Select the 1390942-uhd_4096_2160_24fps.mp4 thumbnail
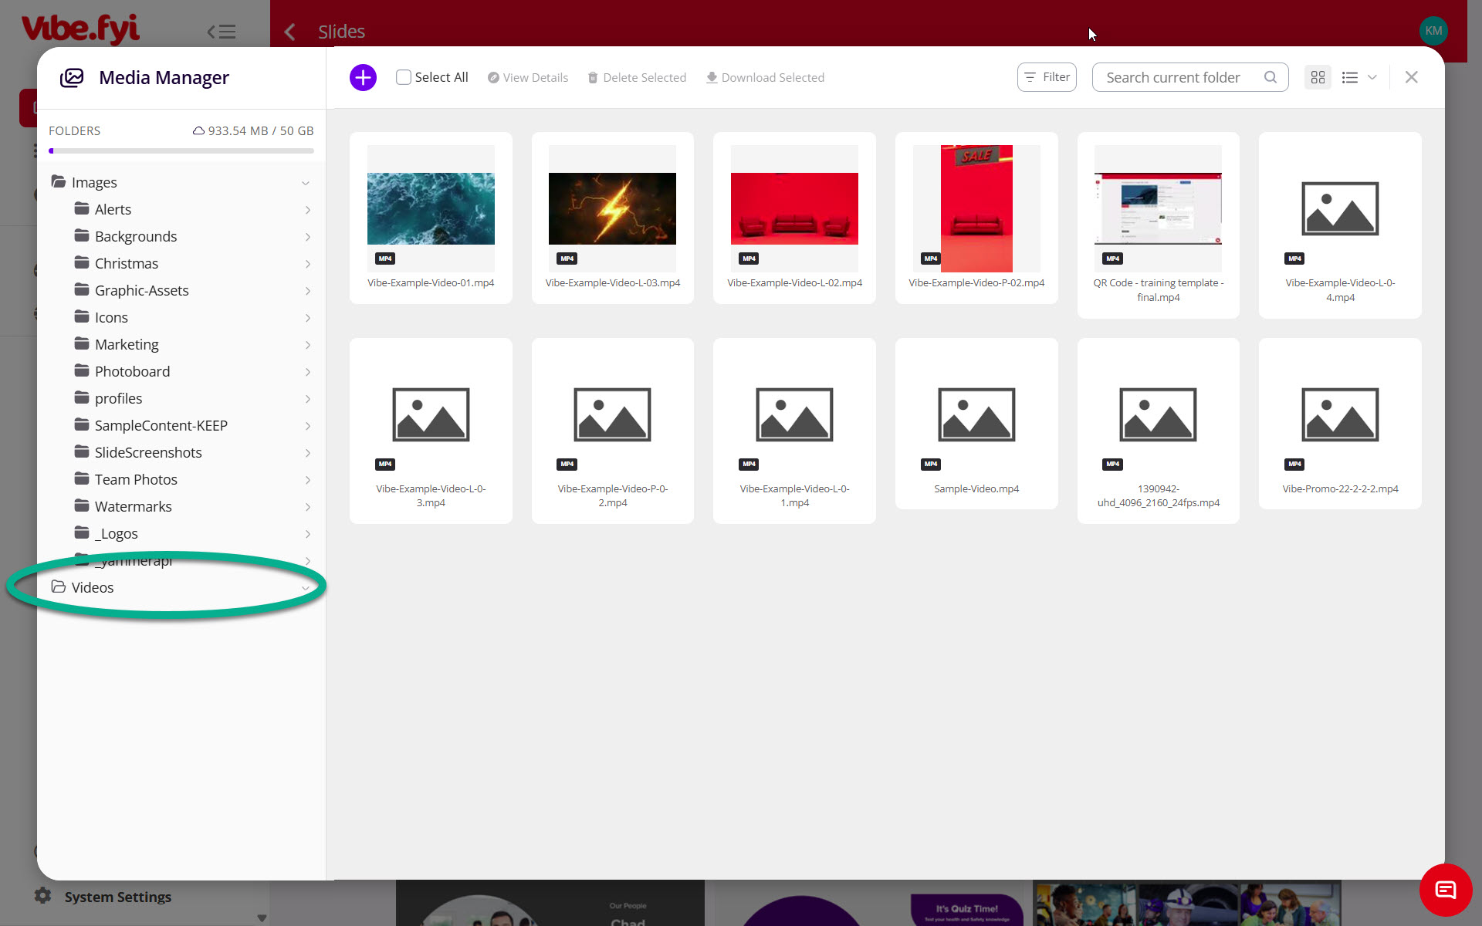The height and width of the screenshot is (926, 1482). coord(1158,414)
